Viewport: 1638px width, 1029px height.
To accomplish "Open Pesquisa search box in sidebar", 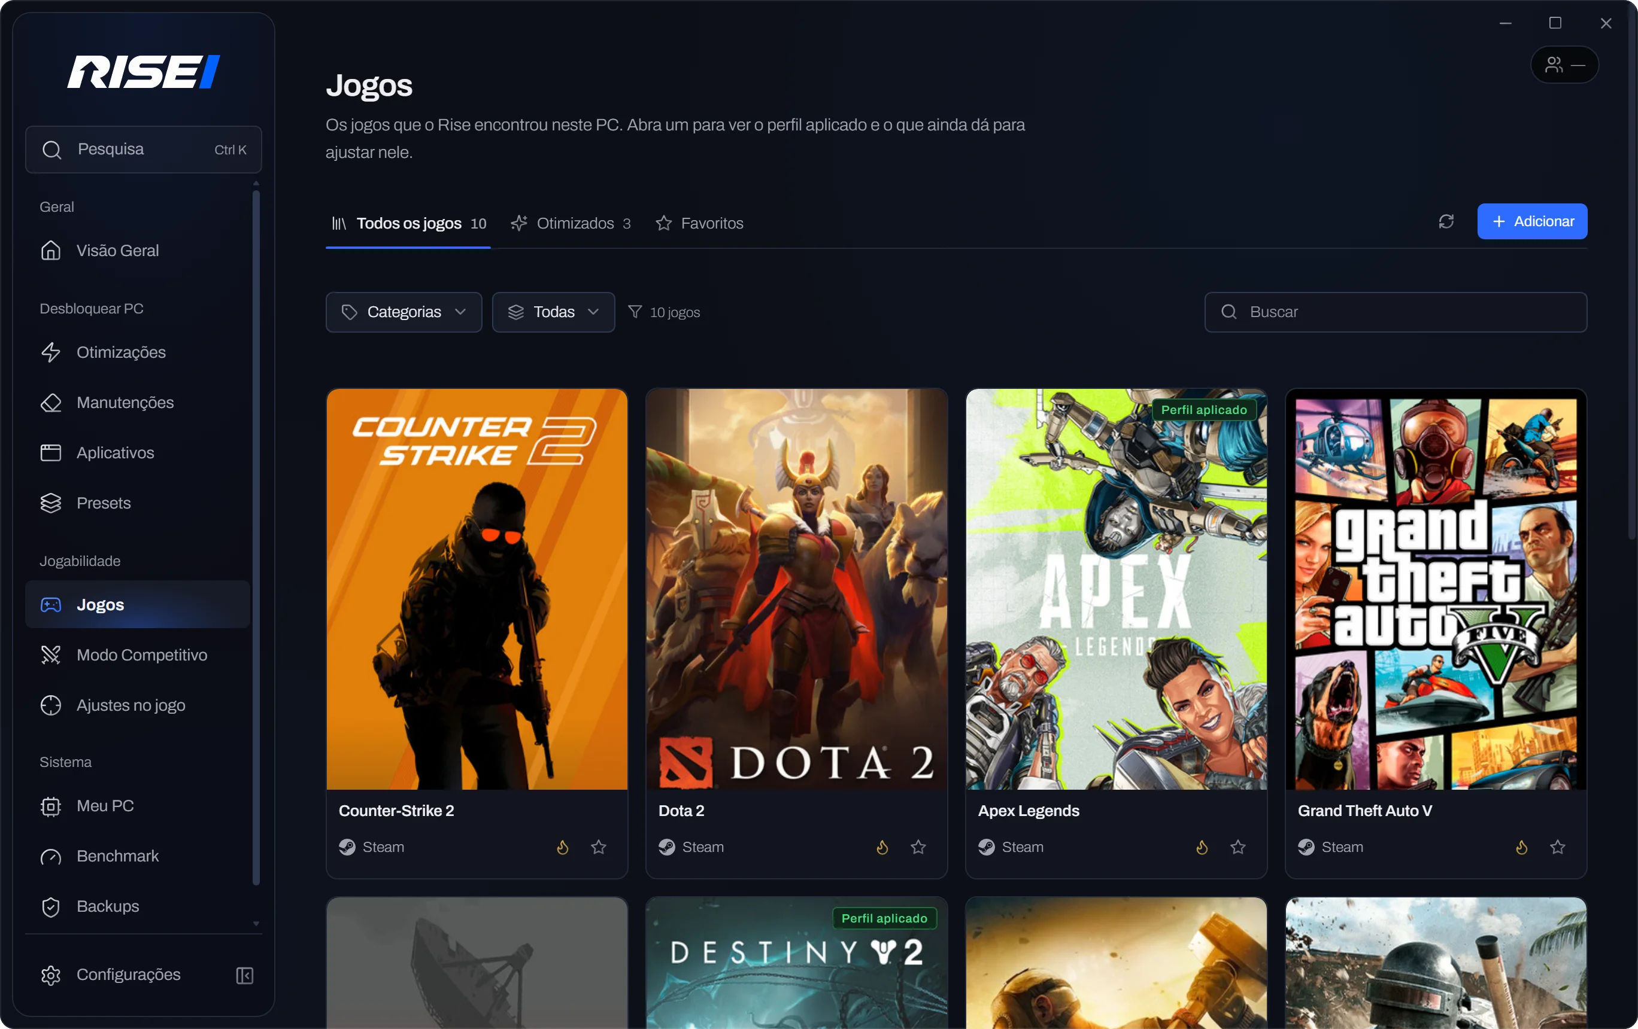I will point(144,150).
